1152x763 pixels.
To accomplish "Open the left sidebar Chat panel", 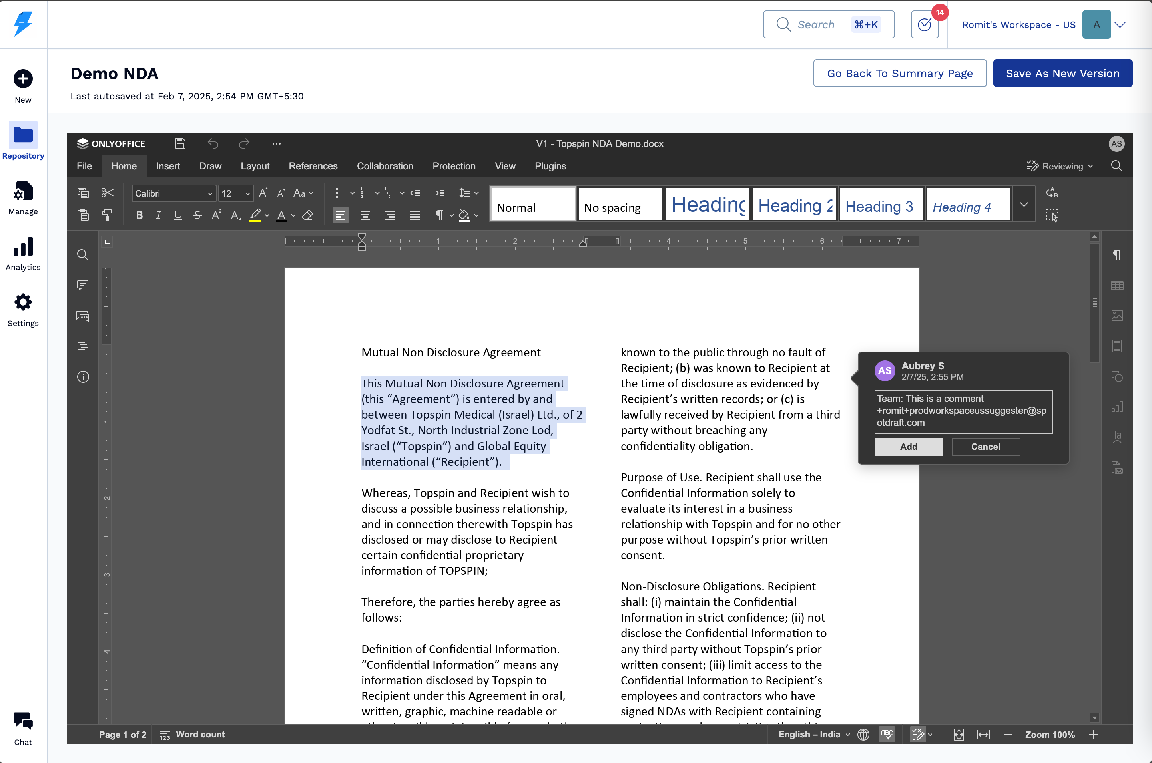I will (83, 316).
